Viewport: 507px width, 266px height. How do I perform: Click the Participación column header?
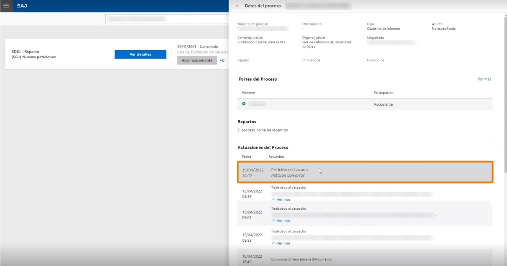383,93
